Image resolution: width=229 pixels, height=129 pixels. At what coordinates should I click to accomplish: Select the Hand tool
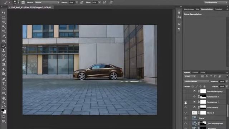pyautogui.click(x=4, y=98)
